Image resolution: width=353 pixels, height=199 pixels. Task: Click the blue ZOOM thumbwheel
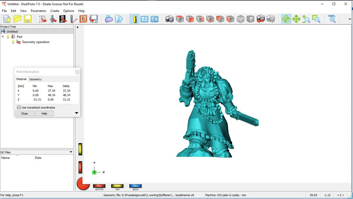pos(136,186)
